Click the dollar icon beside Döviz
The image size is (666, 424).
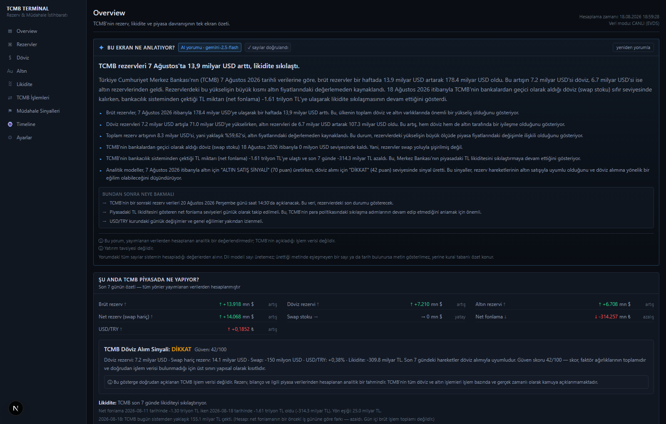click(10, 58)
